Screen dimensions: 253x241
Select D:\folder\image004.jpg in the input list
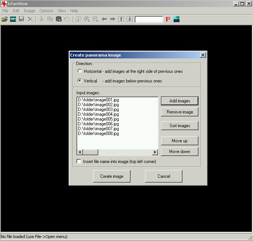(x=98, y=114)
